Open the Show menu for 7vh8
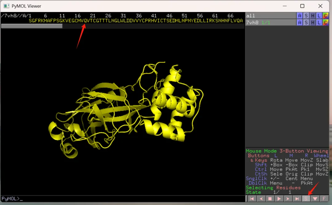The width and height of the screenshot is (332, 205). click(306, 22)
